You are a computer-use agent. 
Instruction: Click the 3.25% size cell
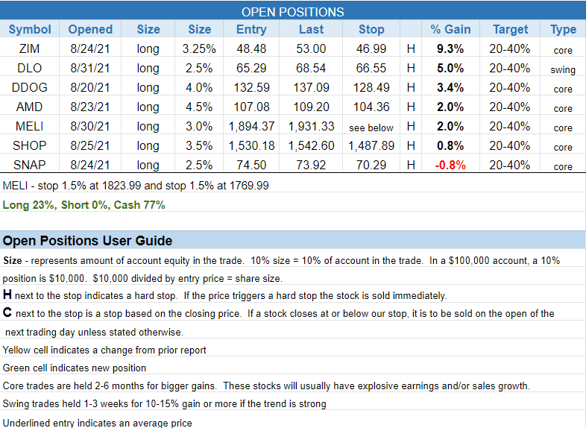click(x=199, y=48)
